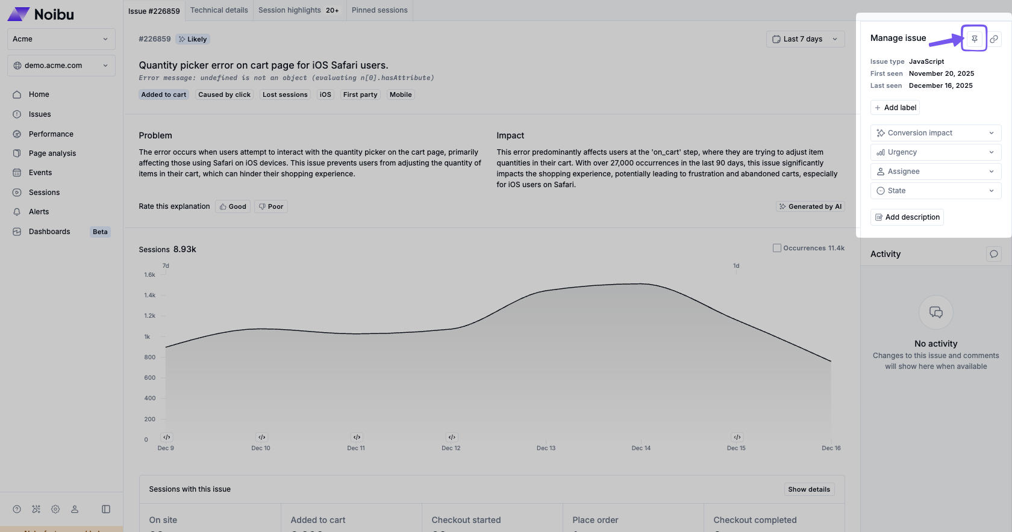1012x532 pixels.
Task: Switch to the Technical details tab
Action: (x=219, y=10)
